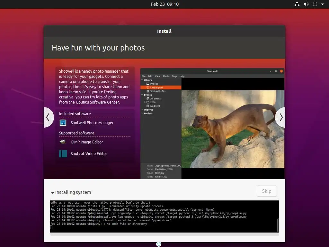Open system menu dropdown arrow in top bar
The width and height of the screenshot is (329, 247).
[x=323, y=4]
